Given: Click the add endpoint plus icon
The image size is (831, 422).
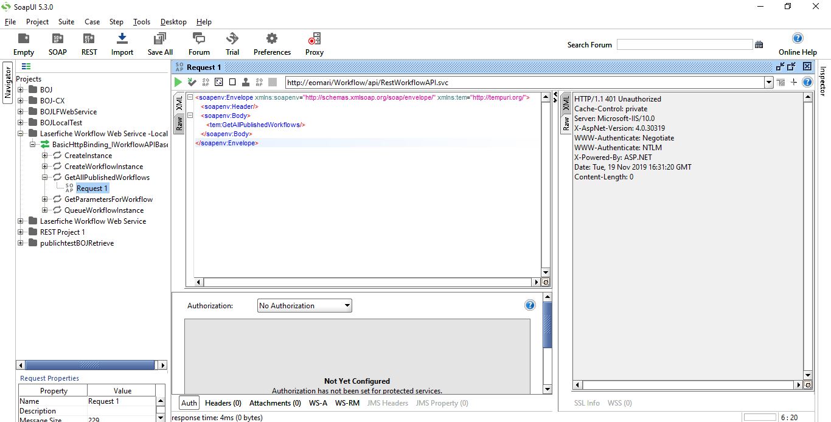Looking at the screenshot, I should pyautogui.click(x=793, y=82).
